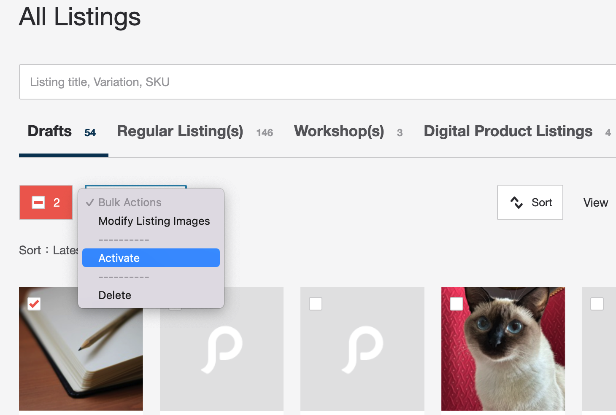Uncheck the notebook listing checkbox
616x415 pixels.
(34, 304)
